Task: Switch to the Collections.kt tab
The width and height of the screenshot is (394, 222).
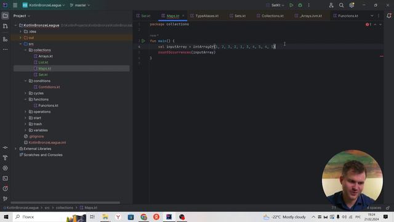Action: point(270,16)
